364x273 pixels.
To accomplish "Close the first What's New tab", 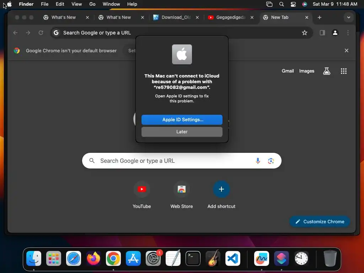I will tap(87, 17).
